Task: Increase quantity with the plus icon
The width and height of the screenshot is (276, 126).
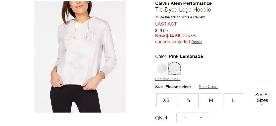Action: pyautogui.click(x=201, y=117)
